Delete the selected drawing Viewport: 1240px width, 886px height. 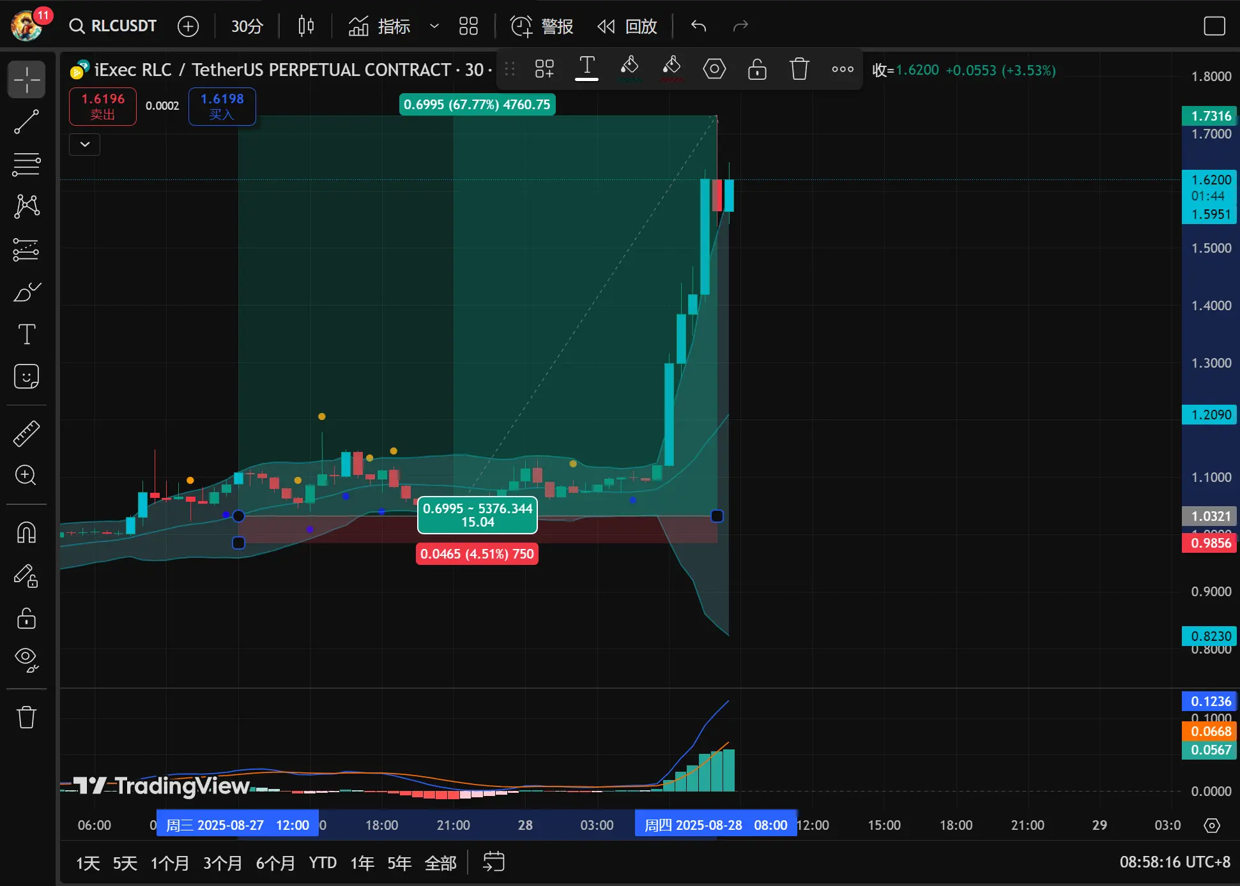tap(799, 69)
